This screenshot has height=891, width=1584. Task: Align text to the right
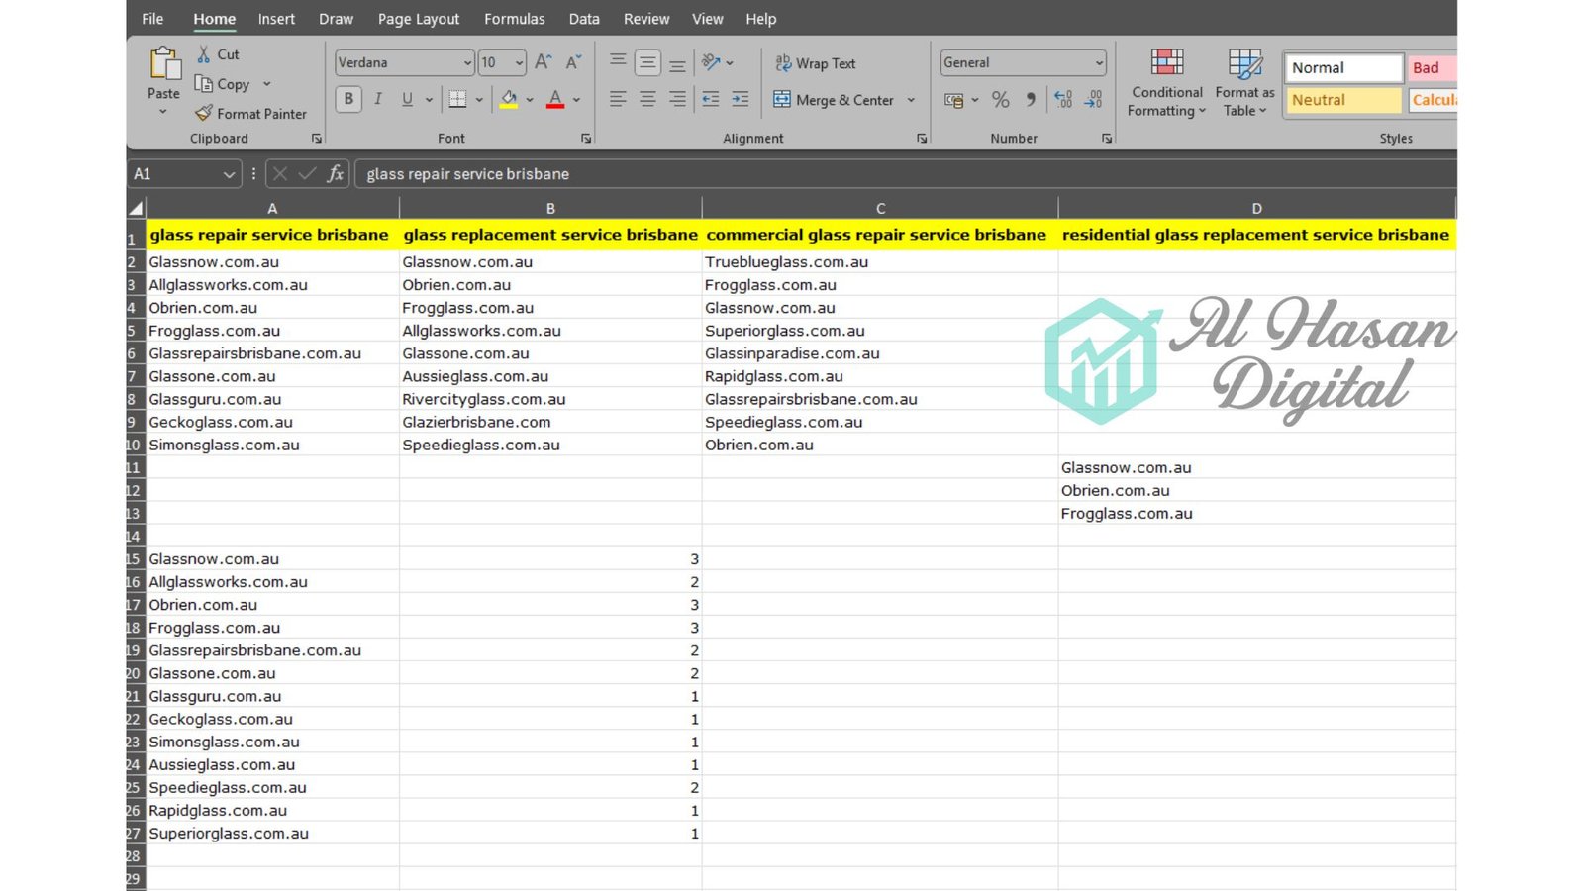[x=678, y=99]
